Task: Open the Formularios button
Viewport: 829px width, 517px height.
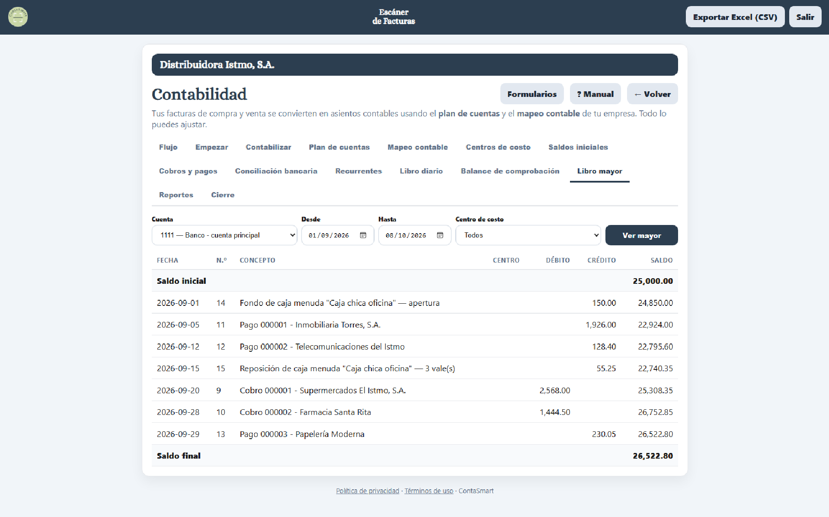Action: (x=531, y=94)
